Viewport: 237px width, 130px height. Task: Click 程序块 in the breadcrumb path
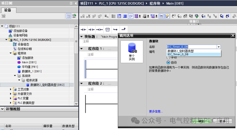pyautogui.click(x=155, y=3)
